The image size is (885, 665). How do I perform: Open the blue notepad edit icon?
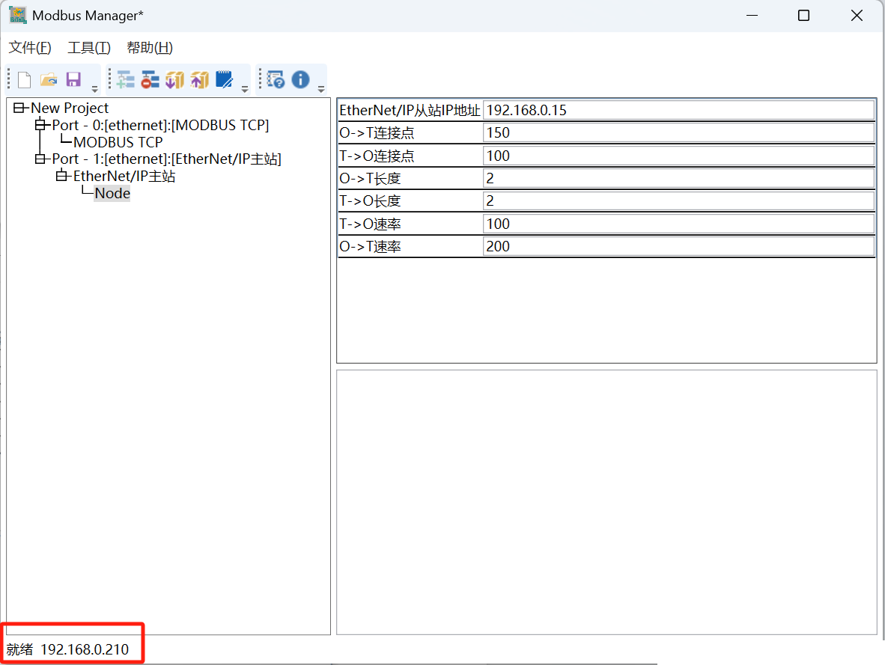pyautogui.click(x=225, y=79)
